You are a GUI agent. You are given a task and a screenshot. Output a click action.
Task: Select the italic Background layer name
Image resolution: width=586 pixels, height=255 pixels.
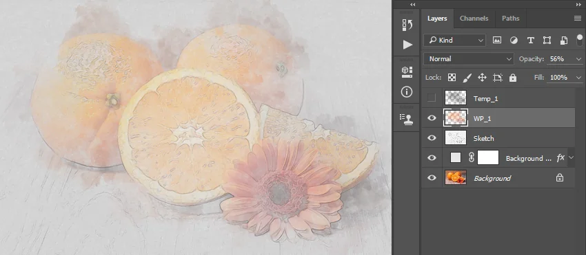point(492,178)
